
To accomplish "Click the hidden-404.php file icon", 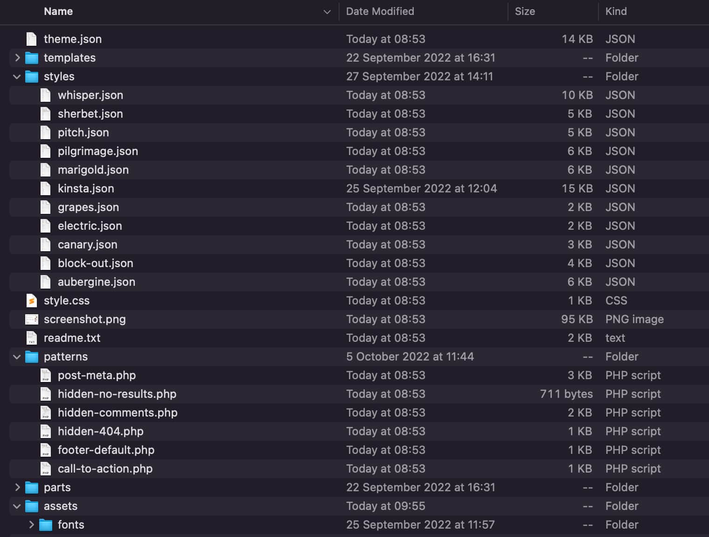I will point(45,431).
